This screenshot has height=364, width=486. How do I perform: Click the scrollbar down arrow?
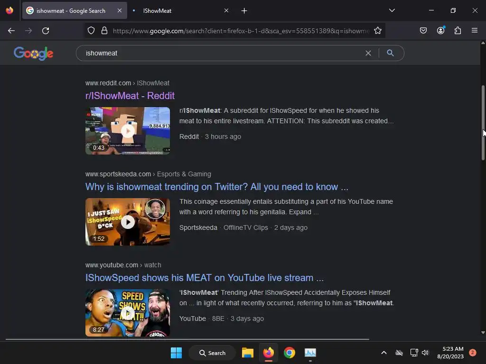pyautogui.click(x=483, y=333)
